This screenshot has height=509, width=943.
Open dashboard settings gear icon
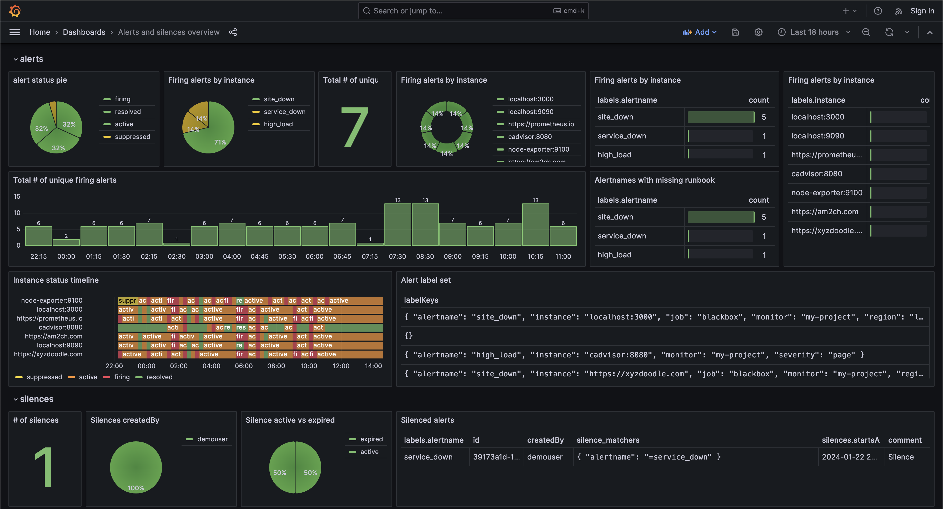click(x=758, y=32)
